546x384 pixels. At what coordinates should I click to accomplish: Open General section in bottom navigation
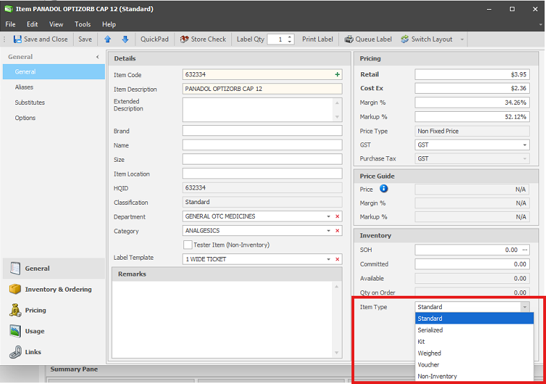coord(53,269)
